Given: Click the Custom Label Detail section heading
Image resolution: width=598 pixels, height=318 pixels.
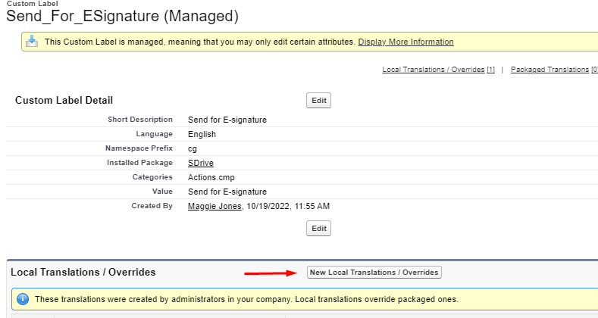Looking at the screenshot, I should 64,101.
